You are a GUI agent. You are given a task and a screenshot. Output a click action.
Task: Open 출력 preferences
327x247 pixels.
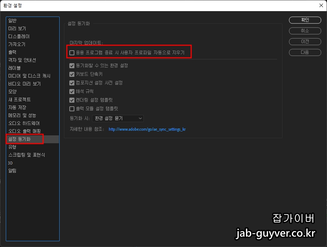pos(33,52)
